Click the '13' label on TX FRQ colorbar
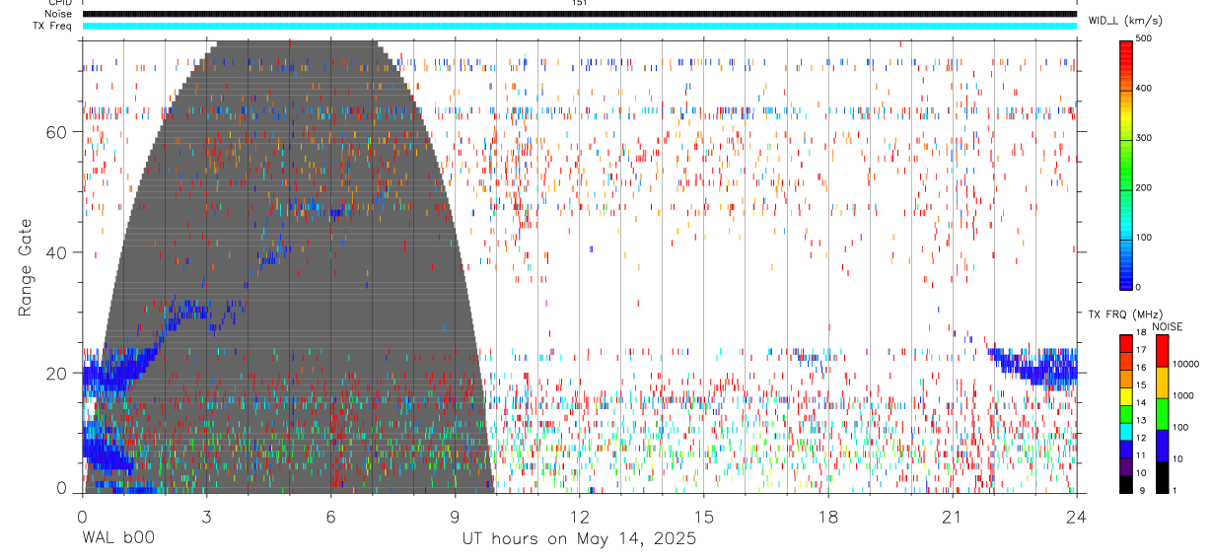The image size is (1211, 559). (1142, 420)
